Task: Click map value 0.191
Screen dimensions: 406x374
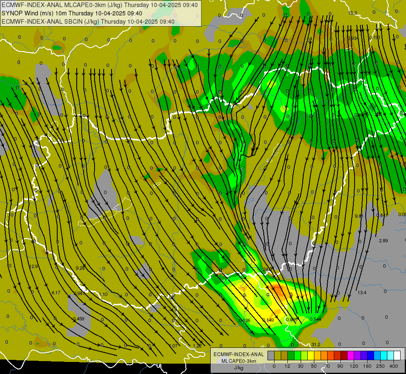Action: click(x=374, y=37)
